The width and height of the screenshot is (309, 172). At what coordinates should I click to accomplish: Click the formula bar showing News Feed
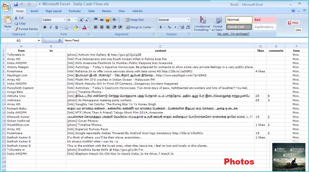click(x=185, y=40)
